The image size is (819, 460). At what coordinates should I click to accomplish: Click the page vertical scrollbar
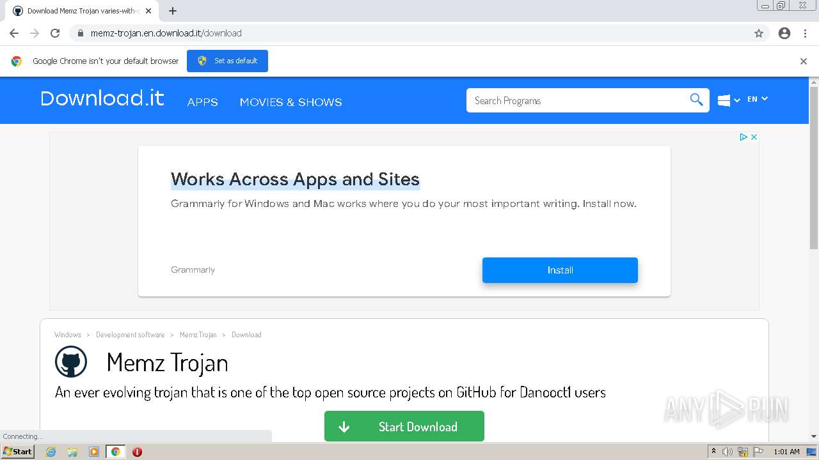point(814,169)
